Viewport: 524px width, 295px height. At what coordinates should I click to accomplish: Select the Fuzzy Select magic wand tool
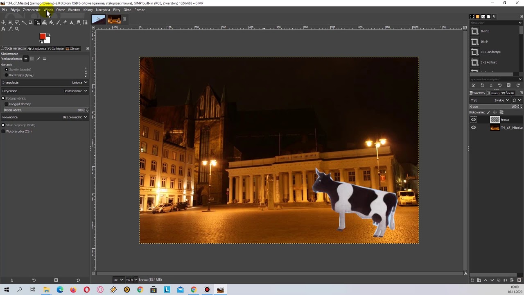pyautogui.click(x=24, y=22)
